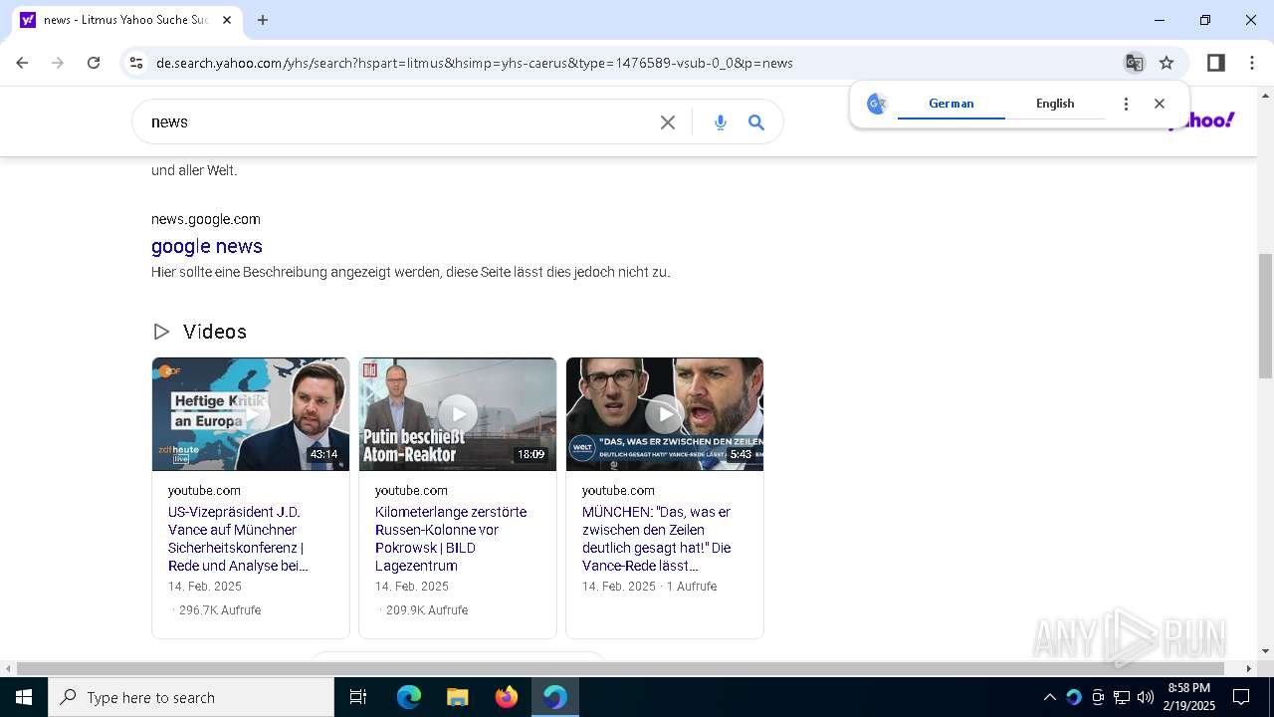This screenshot has height=717, width=1274.
Task: Show hidden system tray icons
Action: point(1049,697)
